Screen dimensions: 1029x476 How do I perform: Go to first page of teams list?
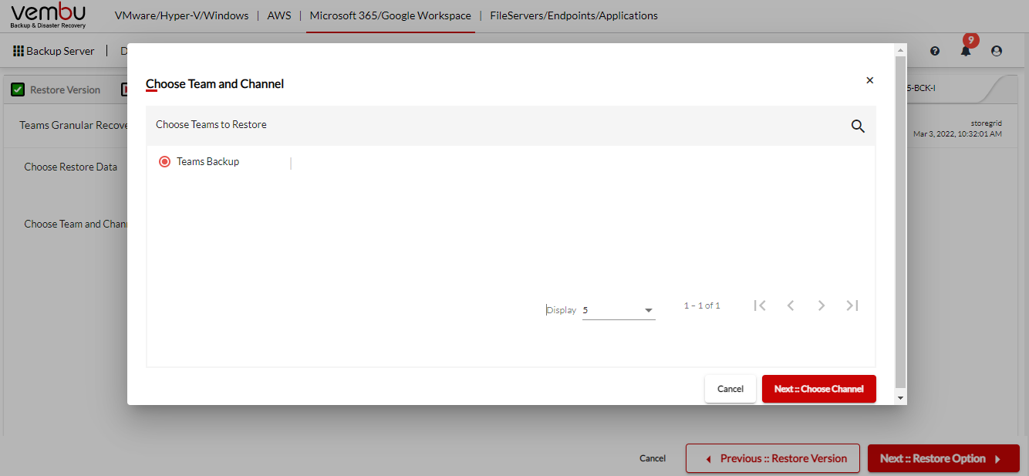(760, 306)
